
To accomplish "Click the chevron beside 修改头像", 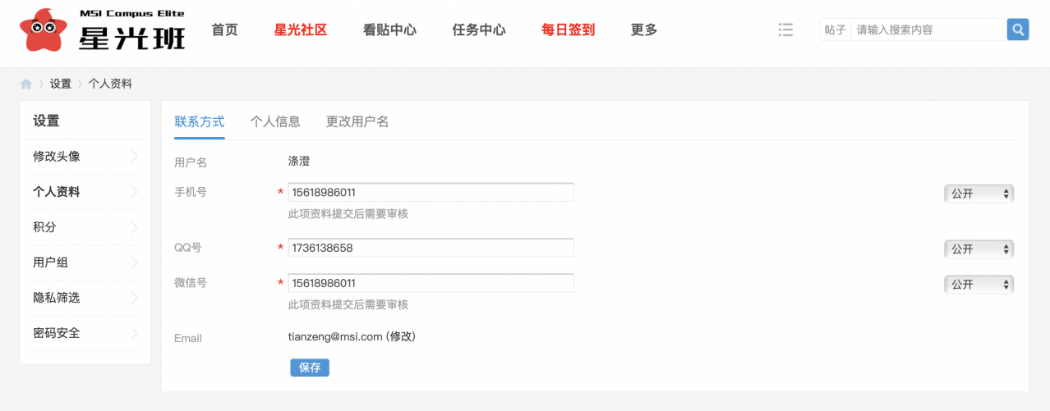I will click(135, 157).
